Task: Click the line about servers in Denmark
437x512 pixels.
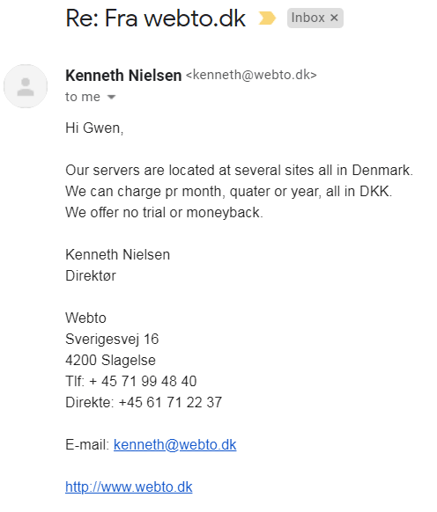Action: point(239,170)
